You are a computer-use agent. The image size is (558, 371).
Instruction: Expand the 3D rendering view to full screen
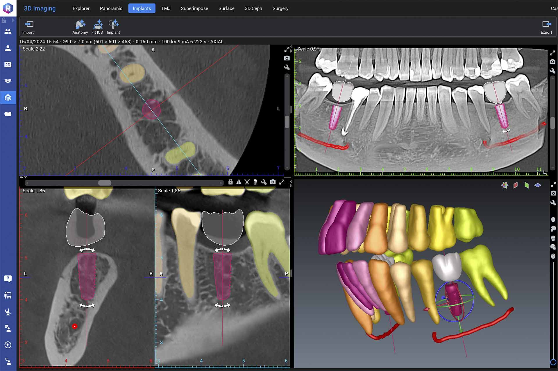coord(553,185)
